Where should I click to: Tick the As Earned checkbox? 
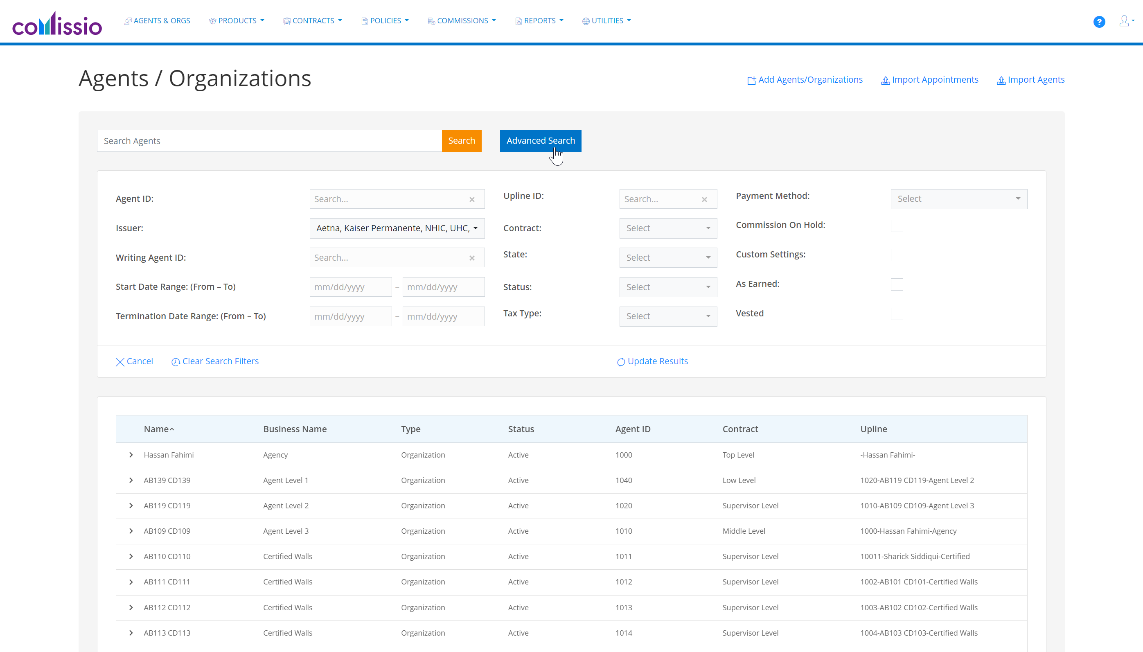tap(897, 284)
